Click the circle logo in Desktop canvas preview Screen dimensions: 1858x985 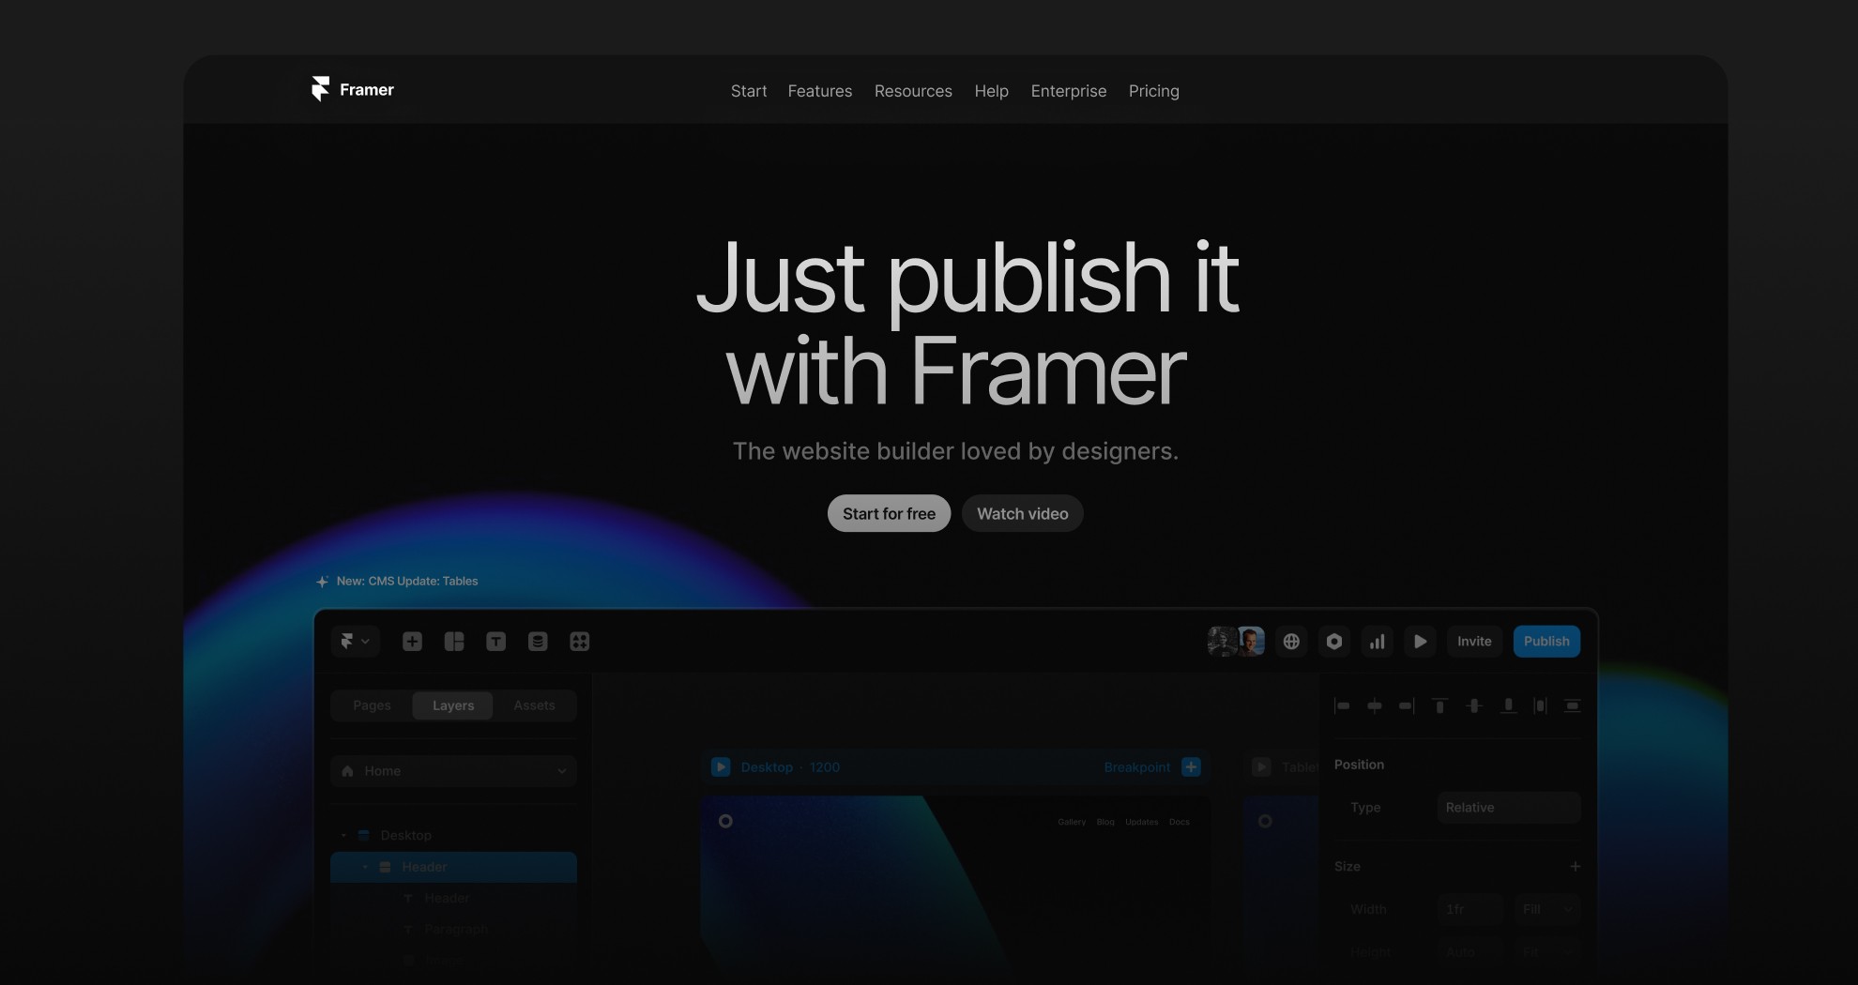725,821
